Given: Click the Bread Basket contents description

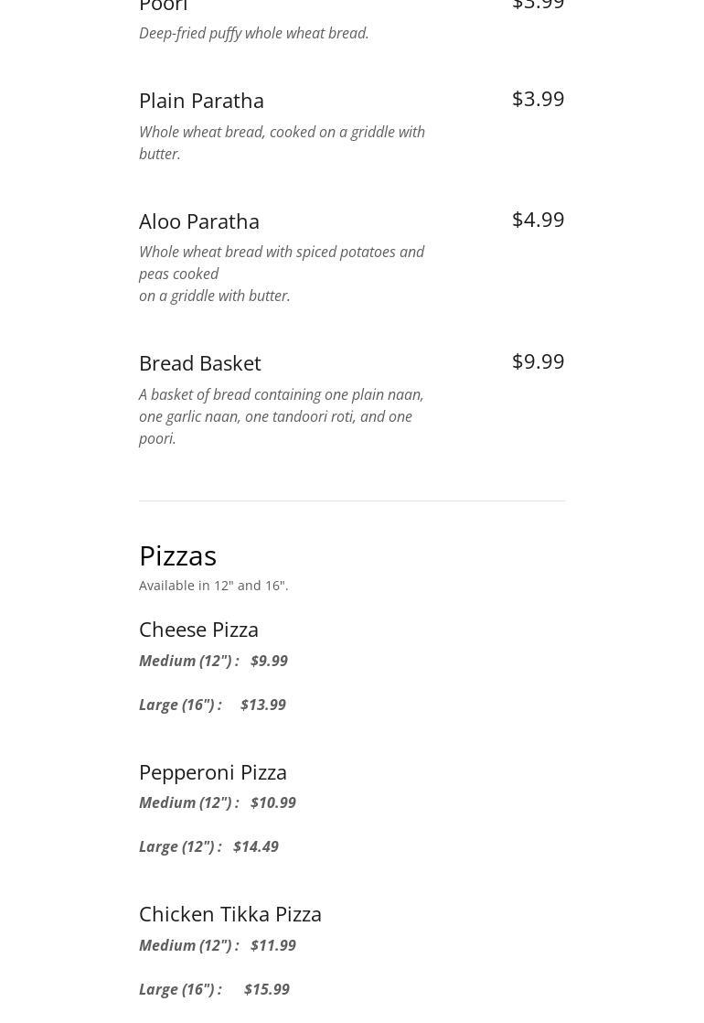Looking at the screenshot, I should [282, 416].
